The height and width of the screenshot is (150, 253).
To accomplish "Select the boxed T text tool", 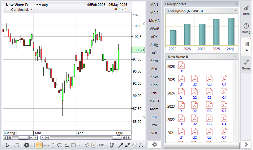I will (94, 145).
